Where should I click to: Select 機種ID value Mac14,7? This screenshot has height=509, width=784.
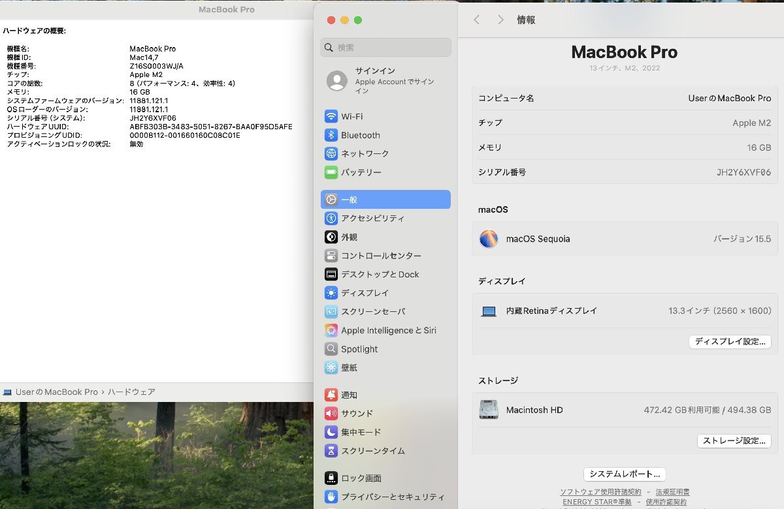coord(145,57)
